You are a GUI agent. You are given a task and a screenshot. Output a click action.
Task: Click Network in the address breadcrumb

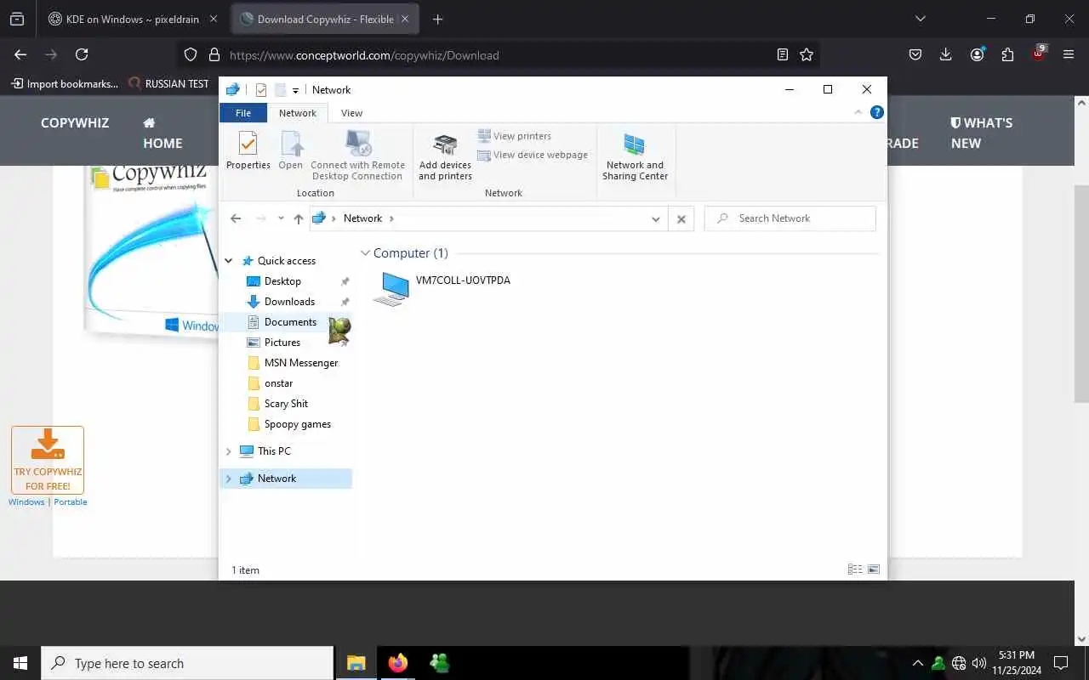[362, 218]
